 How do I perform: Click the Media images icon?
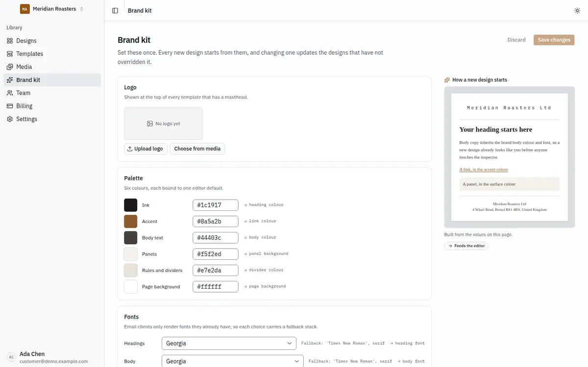click(x=10, y=67)
